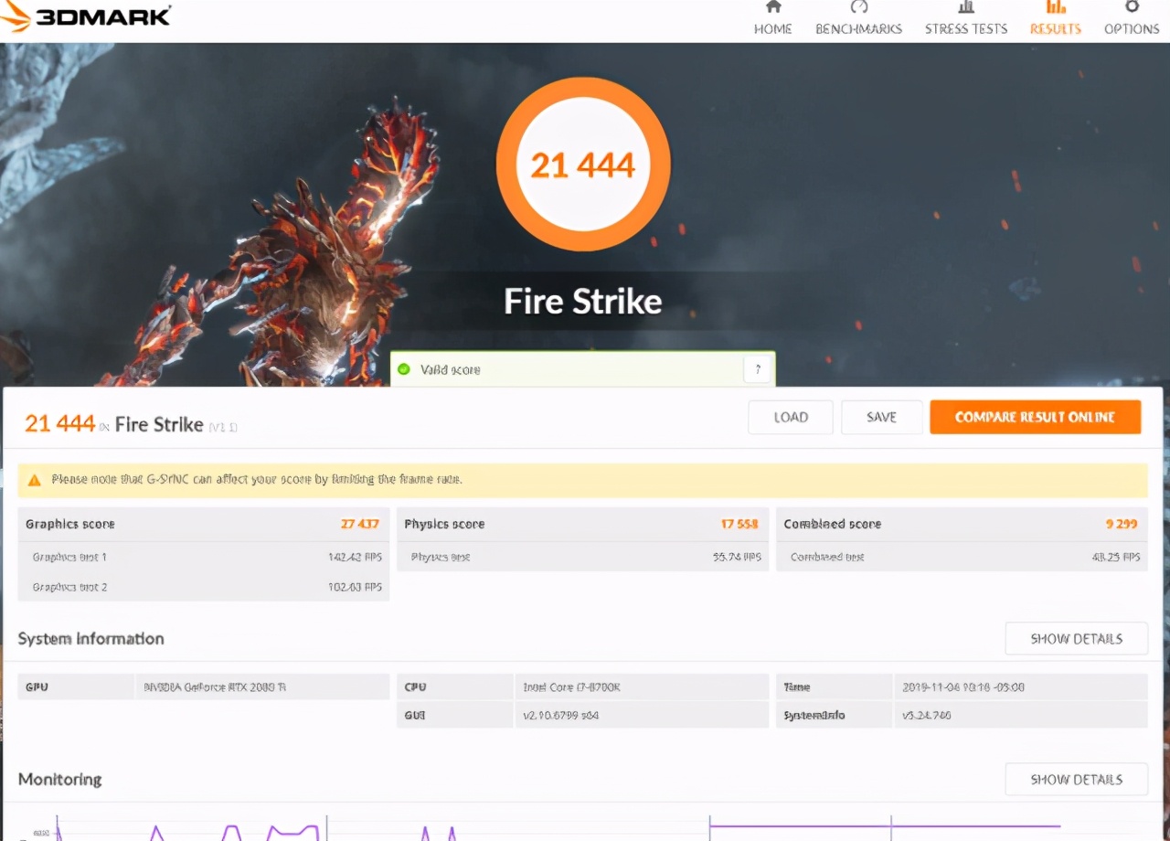Click Compare Result Online
The height and width of the screenshot is (841, 1170).
[x=1035, y=417]
